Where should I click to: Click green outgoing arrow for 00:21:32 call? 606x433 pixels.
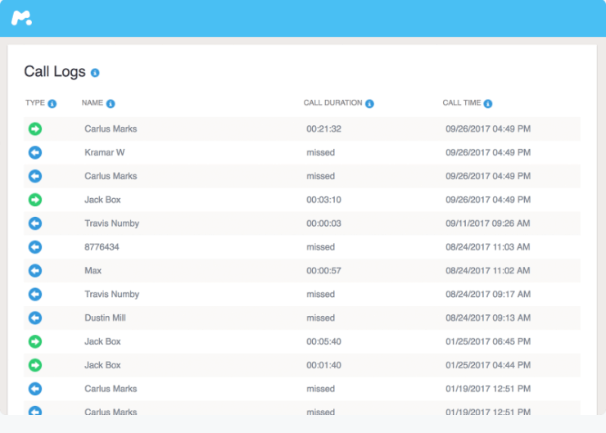click(34, 129)
